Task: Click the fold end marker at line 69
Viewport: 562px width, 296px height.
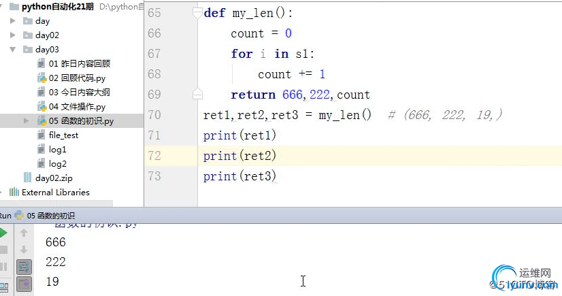Action: tap(197, 94)
